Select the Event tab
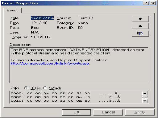Viewport: 158px width, 118px height. [12, 10]
